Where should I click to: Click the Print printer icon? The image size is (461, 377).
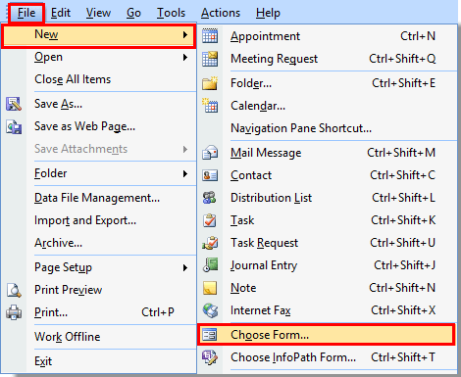click(x=14, y=312)
